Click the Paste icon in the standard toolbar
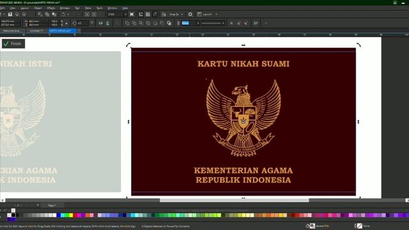This screenshot has width=409, height=230. pyautogui.click(x=54, y=14)
